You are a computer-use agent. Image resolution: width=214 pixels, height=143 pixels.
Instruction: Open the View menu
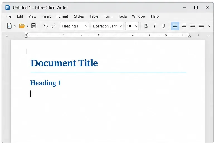coord(32,16)
